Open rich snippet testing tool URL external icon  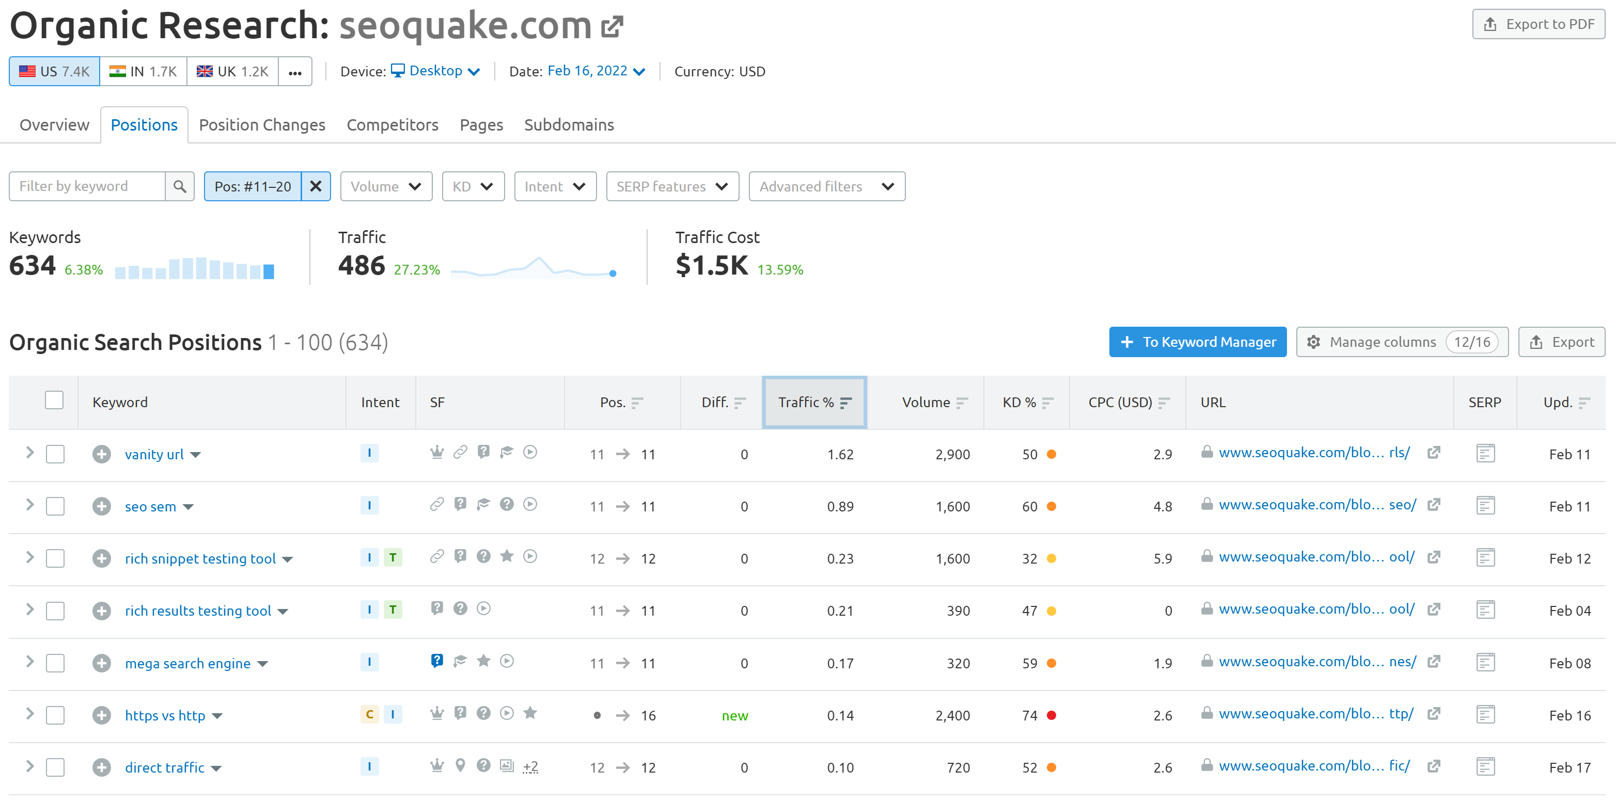(x=1434, y=557)
